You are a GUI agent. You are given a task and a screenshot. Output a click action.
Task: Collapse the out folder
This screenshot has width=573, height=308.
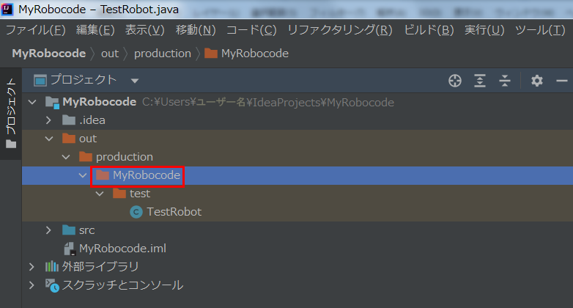[49, 139]
